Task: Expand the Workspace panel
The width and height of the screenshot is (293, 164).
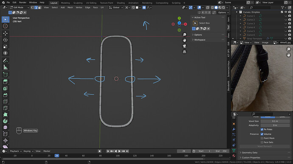Action: pos(200,40)
